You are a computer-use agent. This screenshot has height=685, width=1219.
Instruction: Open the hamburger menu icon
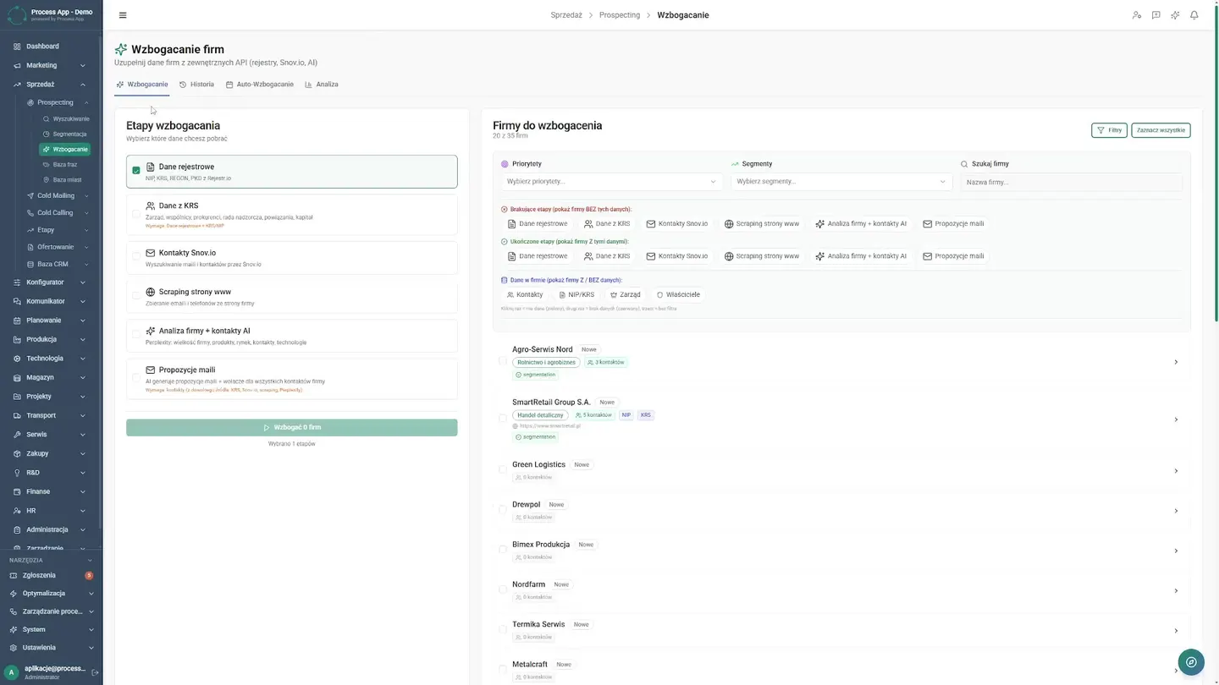pyautogui.click(x=123, y=15)
